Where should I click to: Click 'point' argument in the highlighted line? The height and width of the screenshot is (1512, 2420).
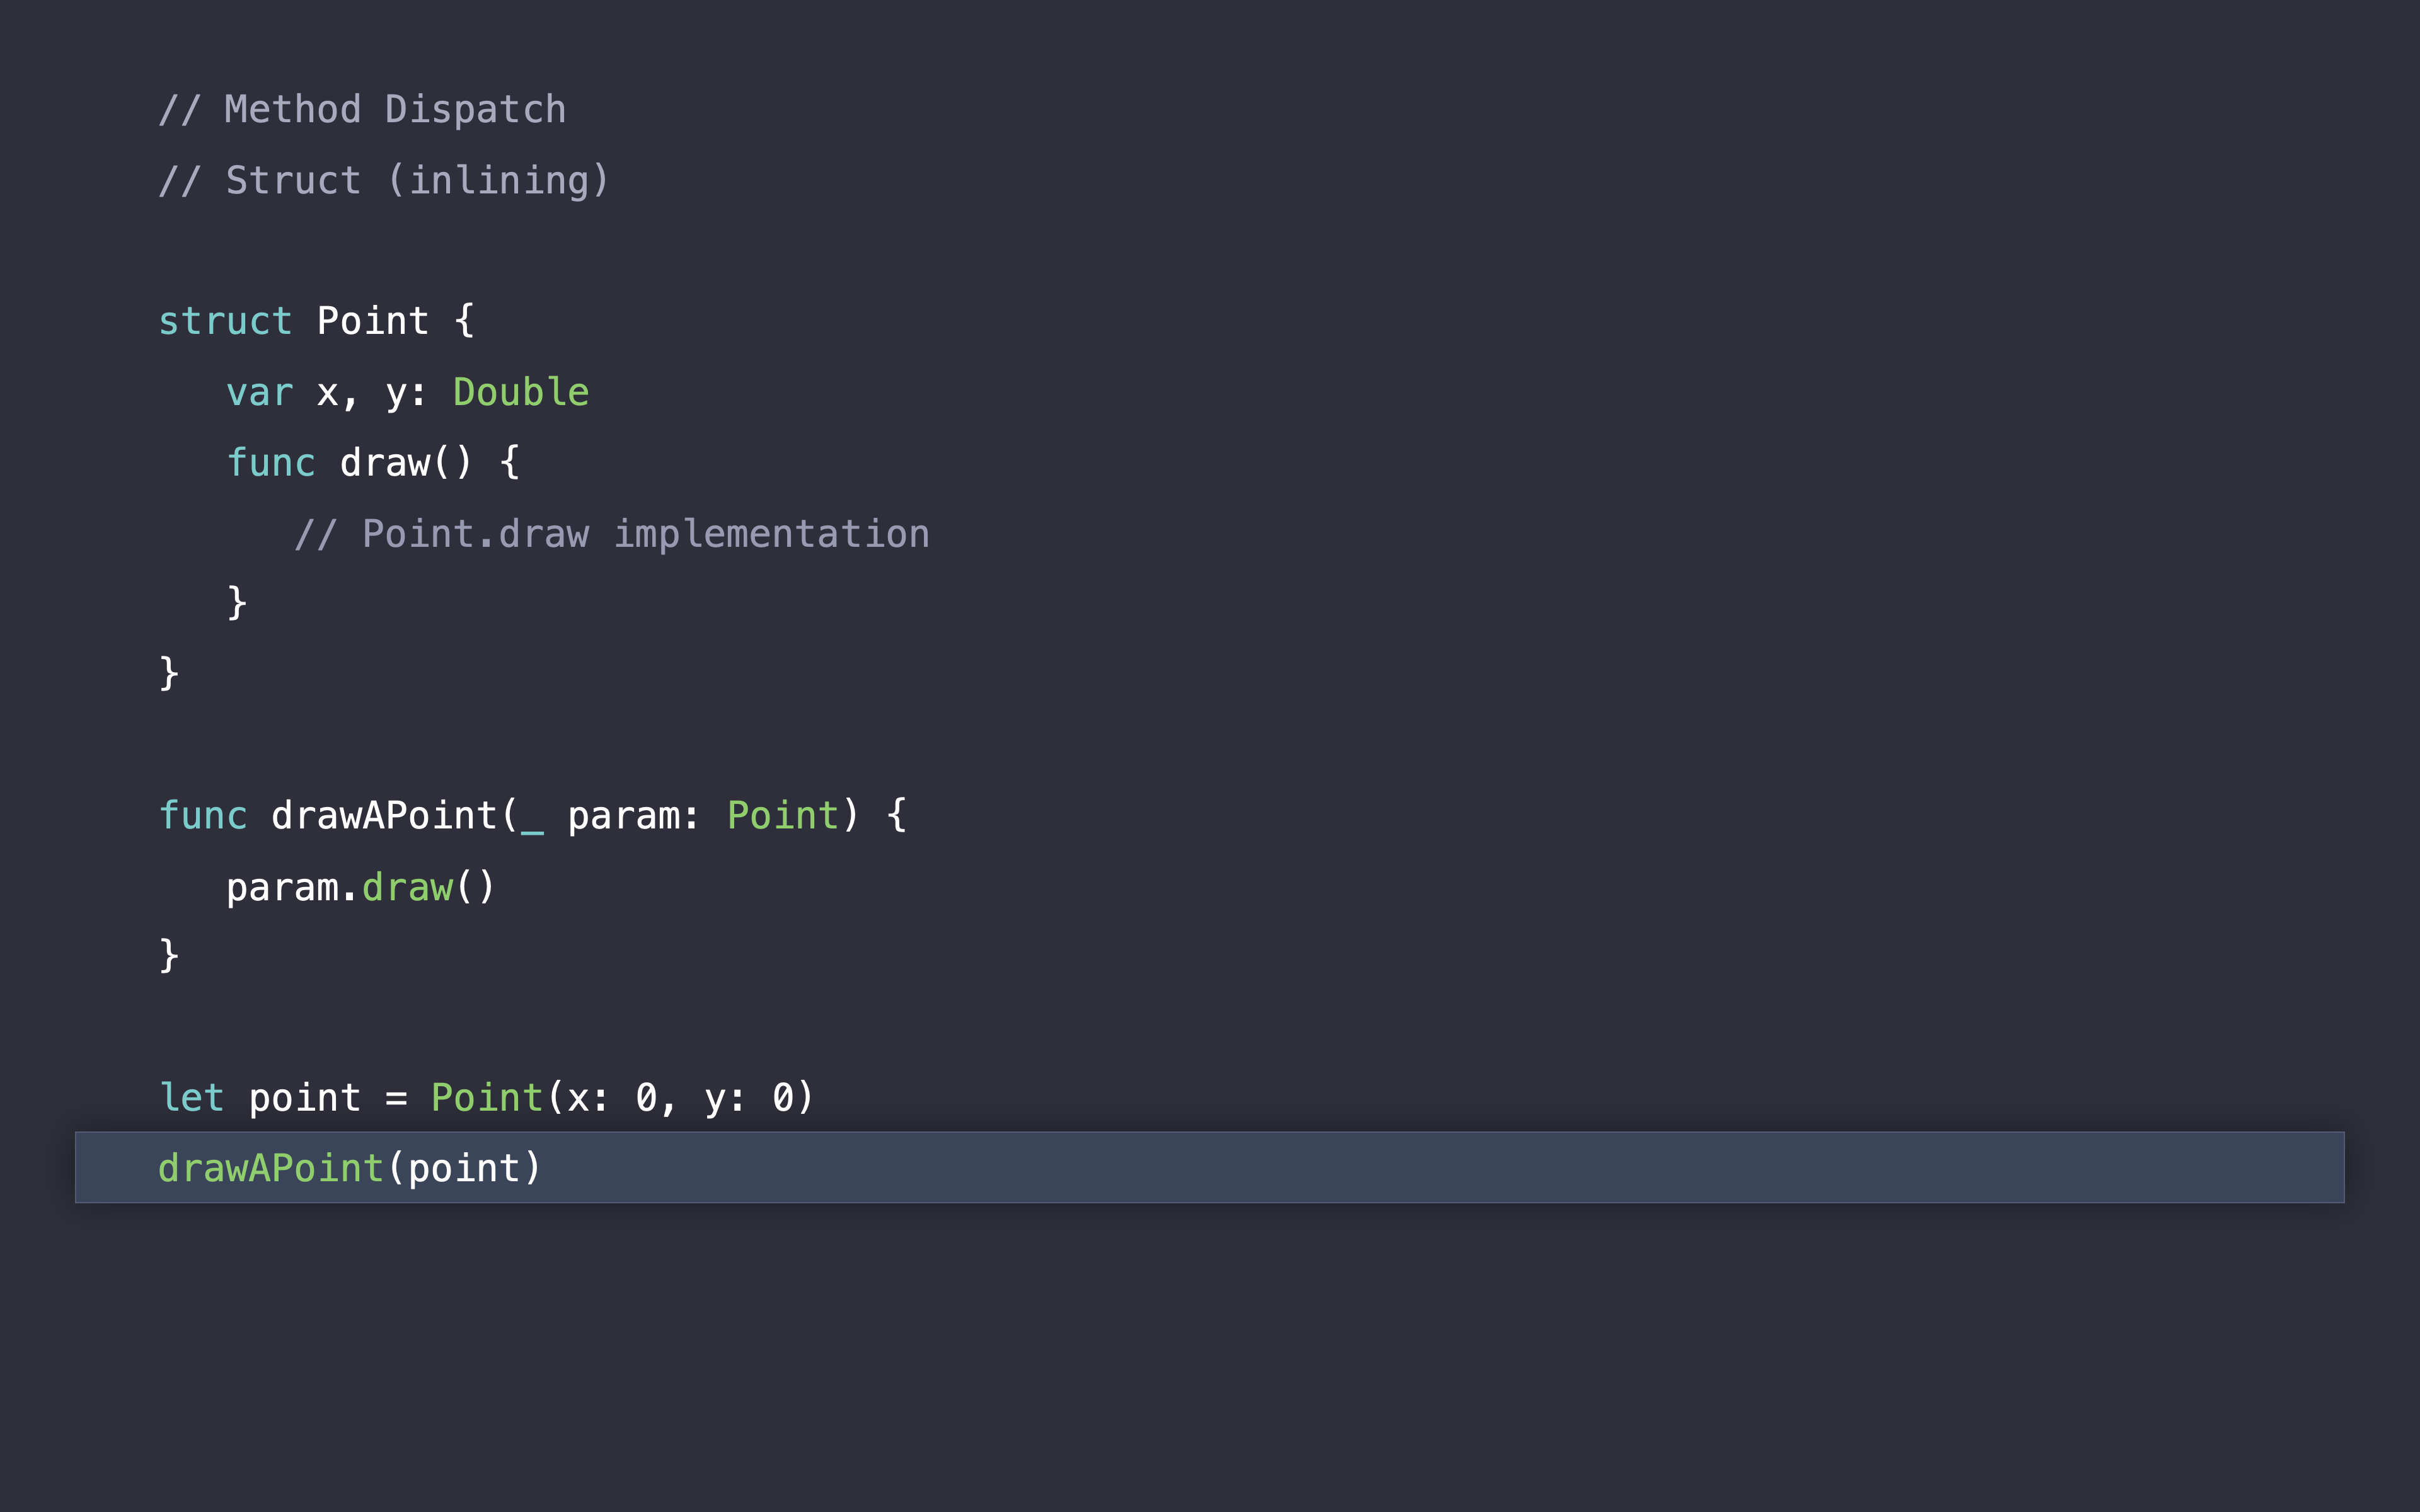[464, 1167]
